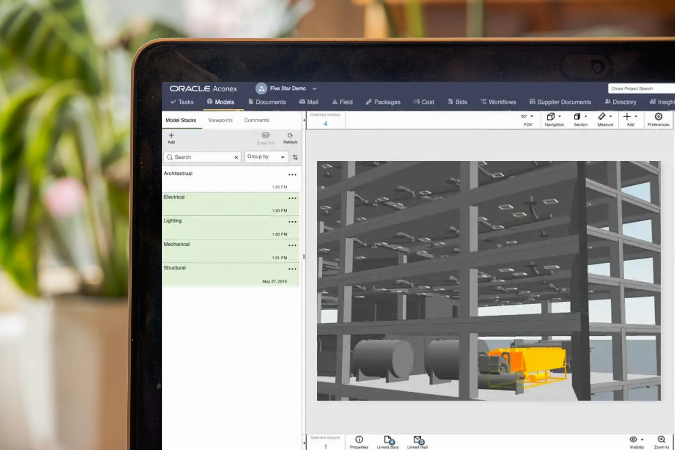Select the Architectrual model stack
This screenshot has width=675, height=450.
(x=231, y=180)
